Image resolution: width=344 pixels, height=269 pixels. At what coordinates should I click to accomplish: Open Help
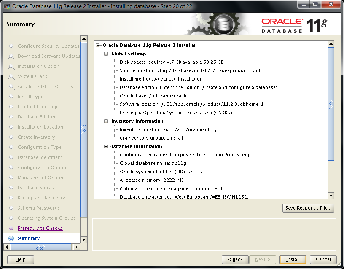tap(20, 259)
